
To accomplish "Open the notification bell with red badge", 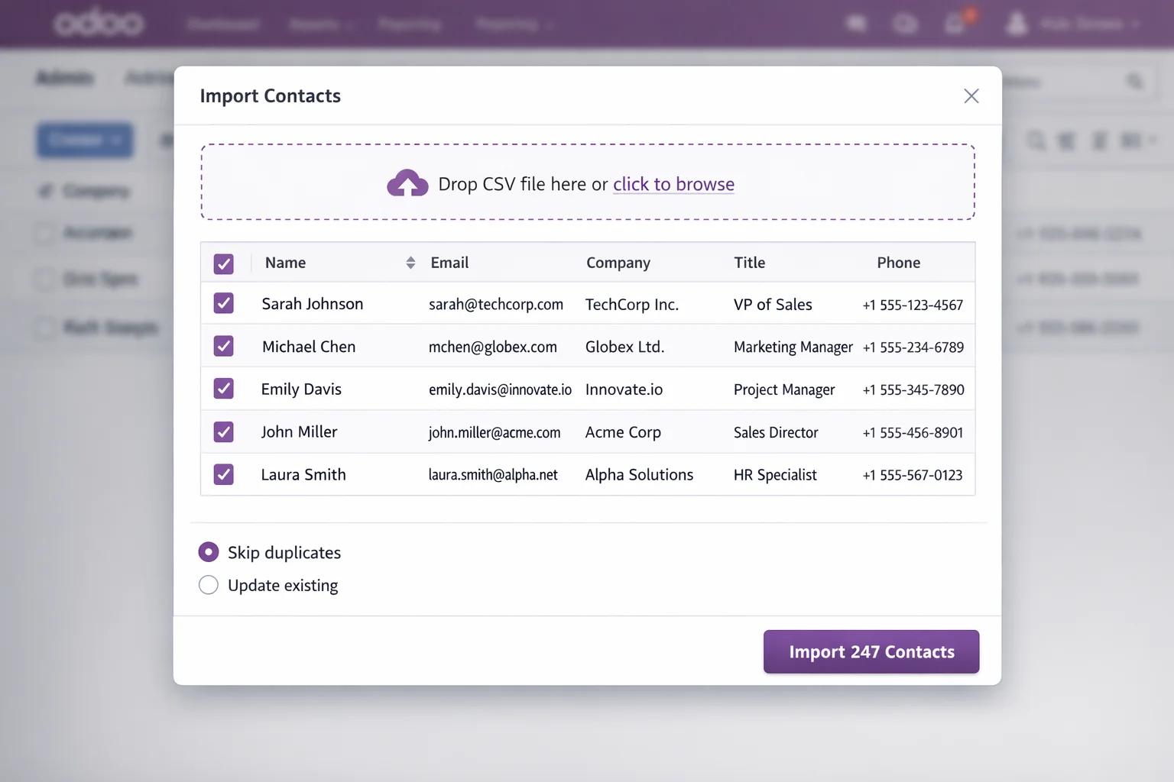I will (x=955, y=24).
